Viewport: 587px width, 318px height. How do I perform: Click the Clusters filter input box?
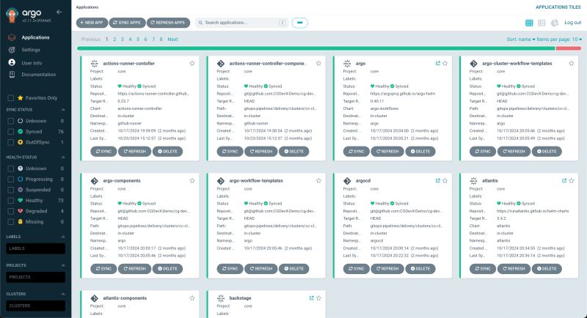pos(35,306)
